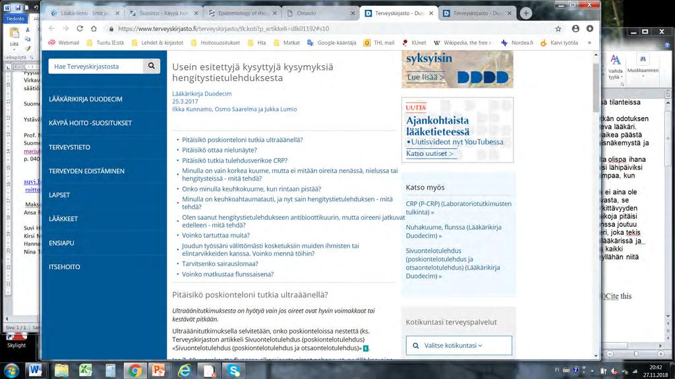Click the browser forward arrow
The width and height of the screenshot is (675, 379).
65,28
